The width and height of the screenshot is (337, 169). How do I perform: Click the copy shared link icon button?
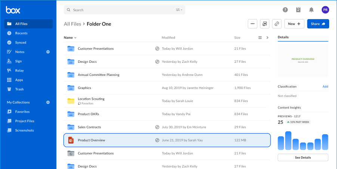pos(277,24)
